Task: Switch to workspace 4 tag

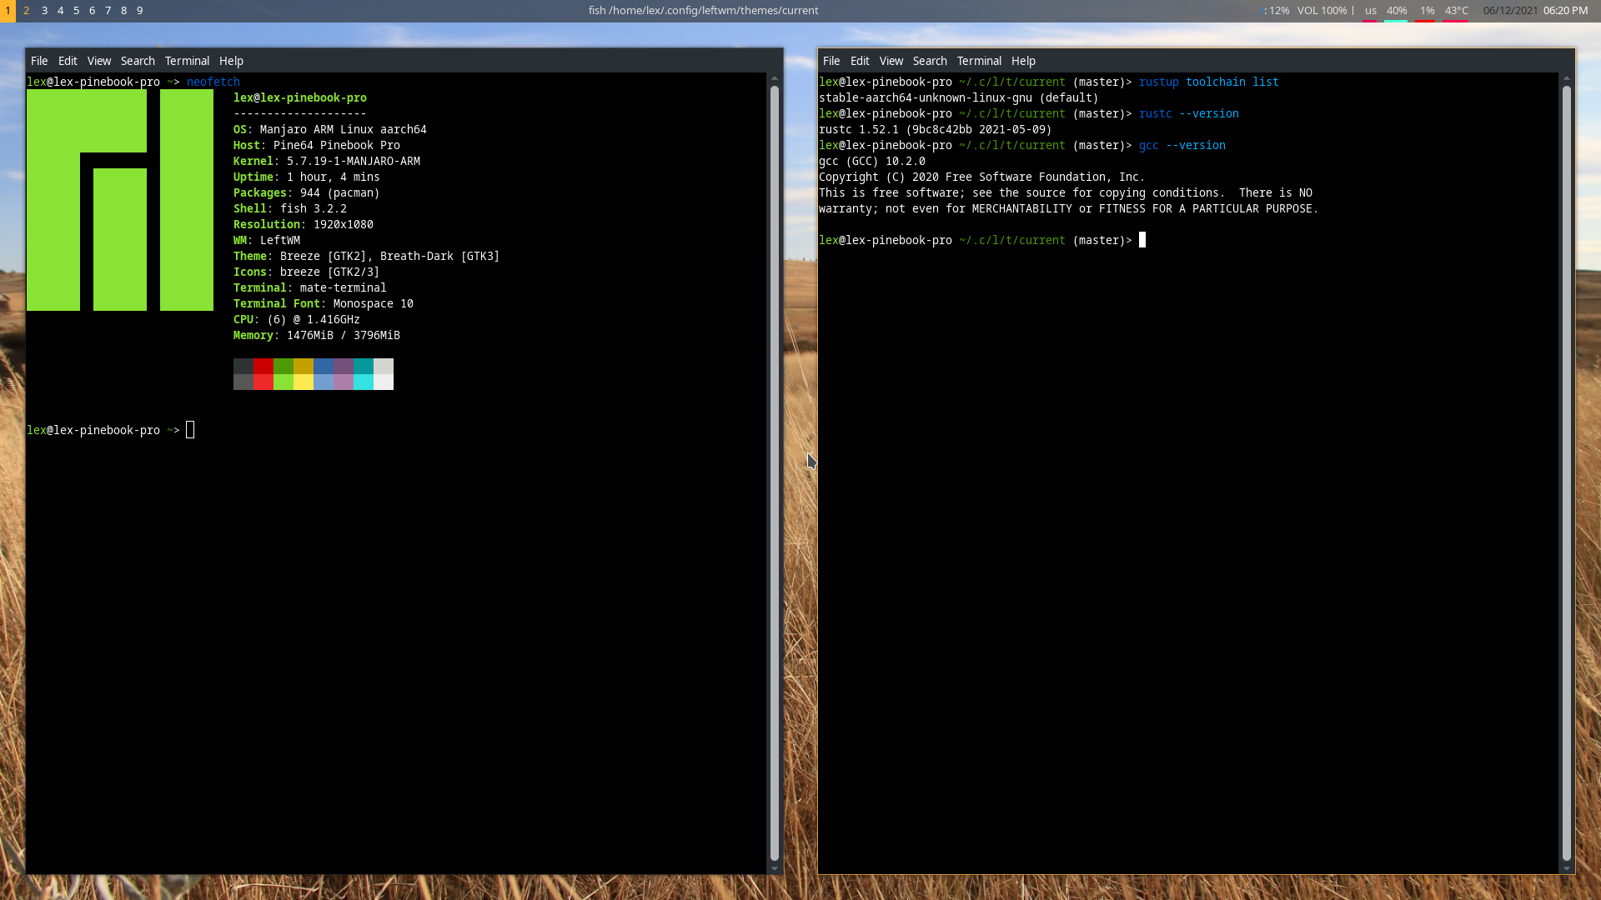Action: pyautogui.click(x=60, y=11)
